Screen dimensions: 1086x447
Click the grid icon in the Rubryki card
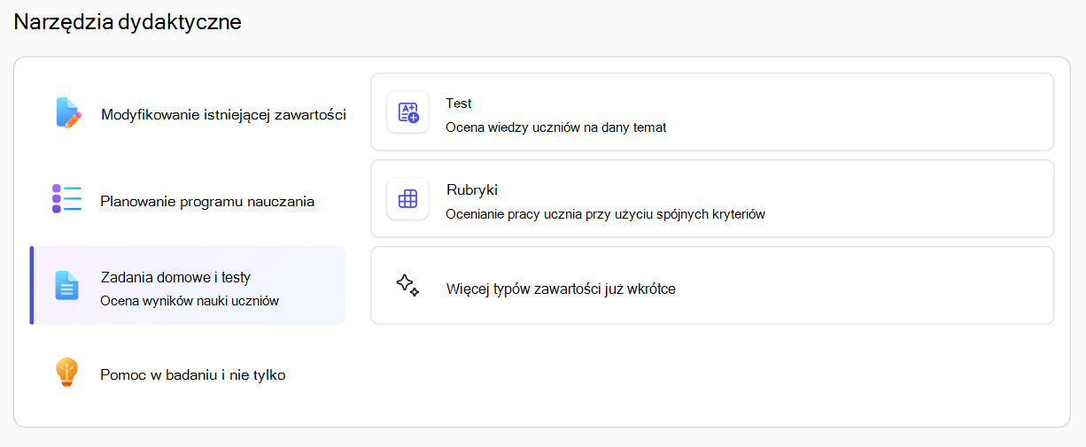coord(407,199)
